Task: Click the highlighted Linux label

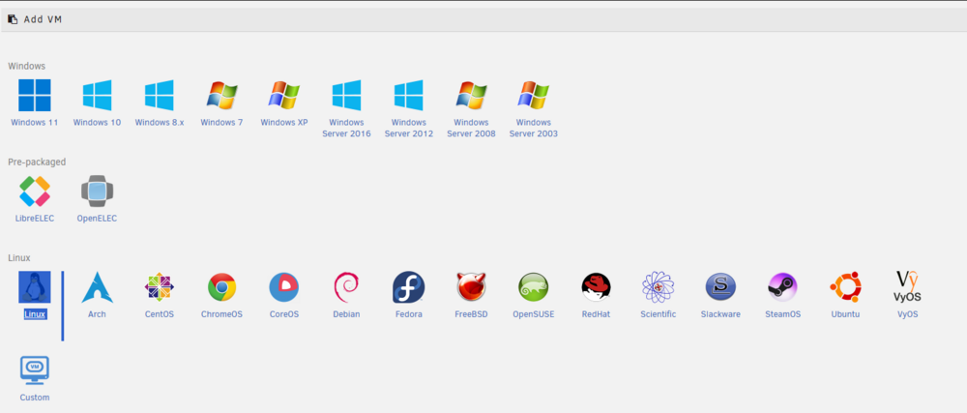Action: click(35, 314)
